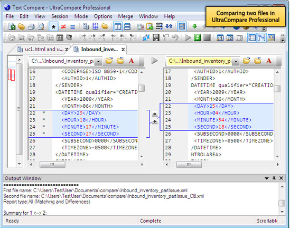Expand Output Window options dropdown arrow
Image resolution: width=290 pixels, height=228 pixels.
267,178
